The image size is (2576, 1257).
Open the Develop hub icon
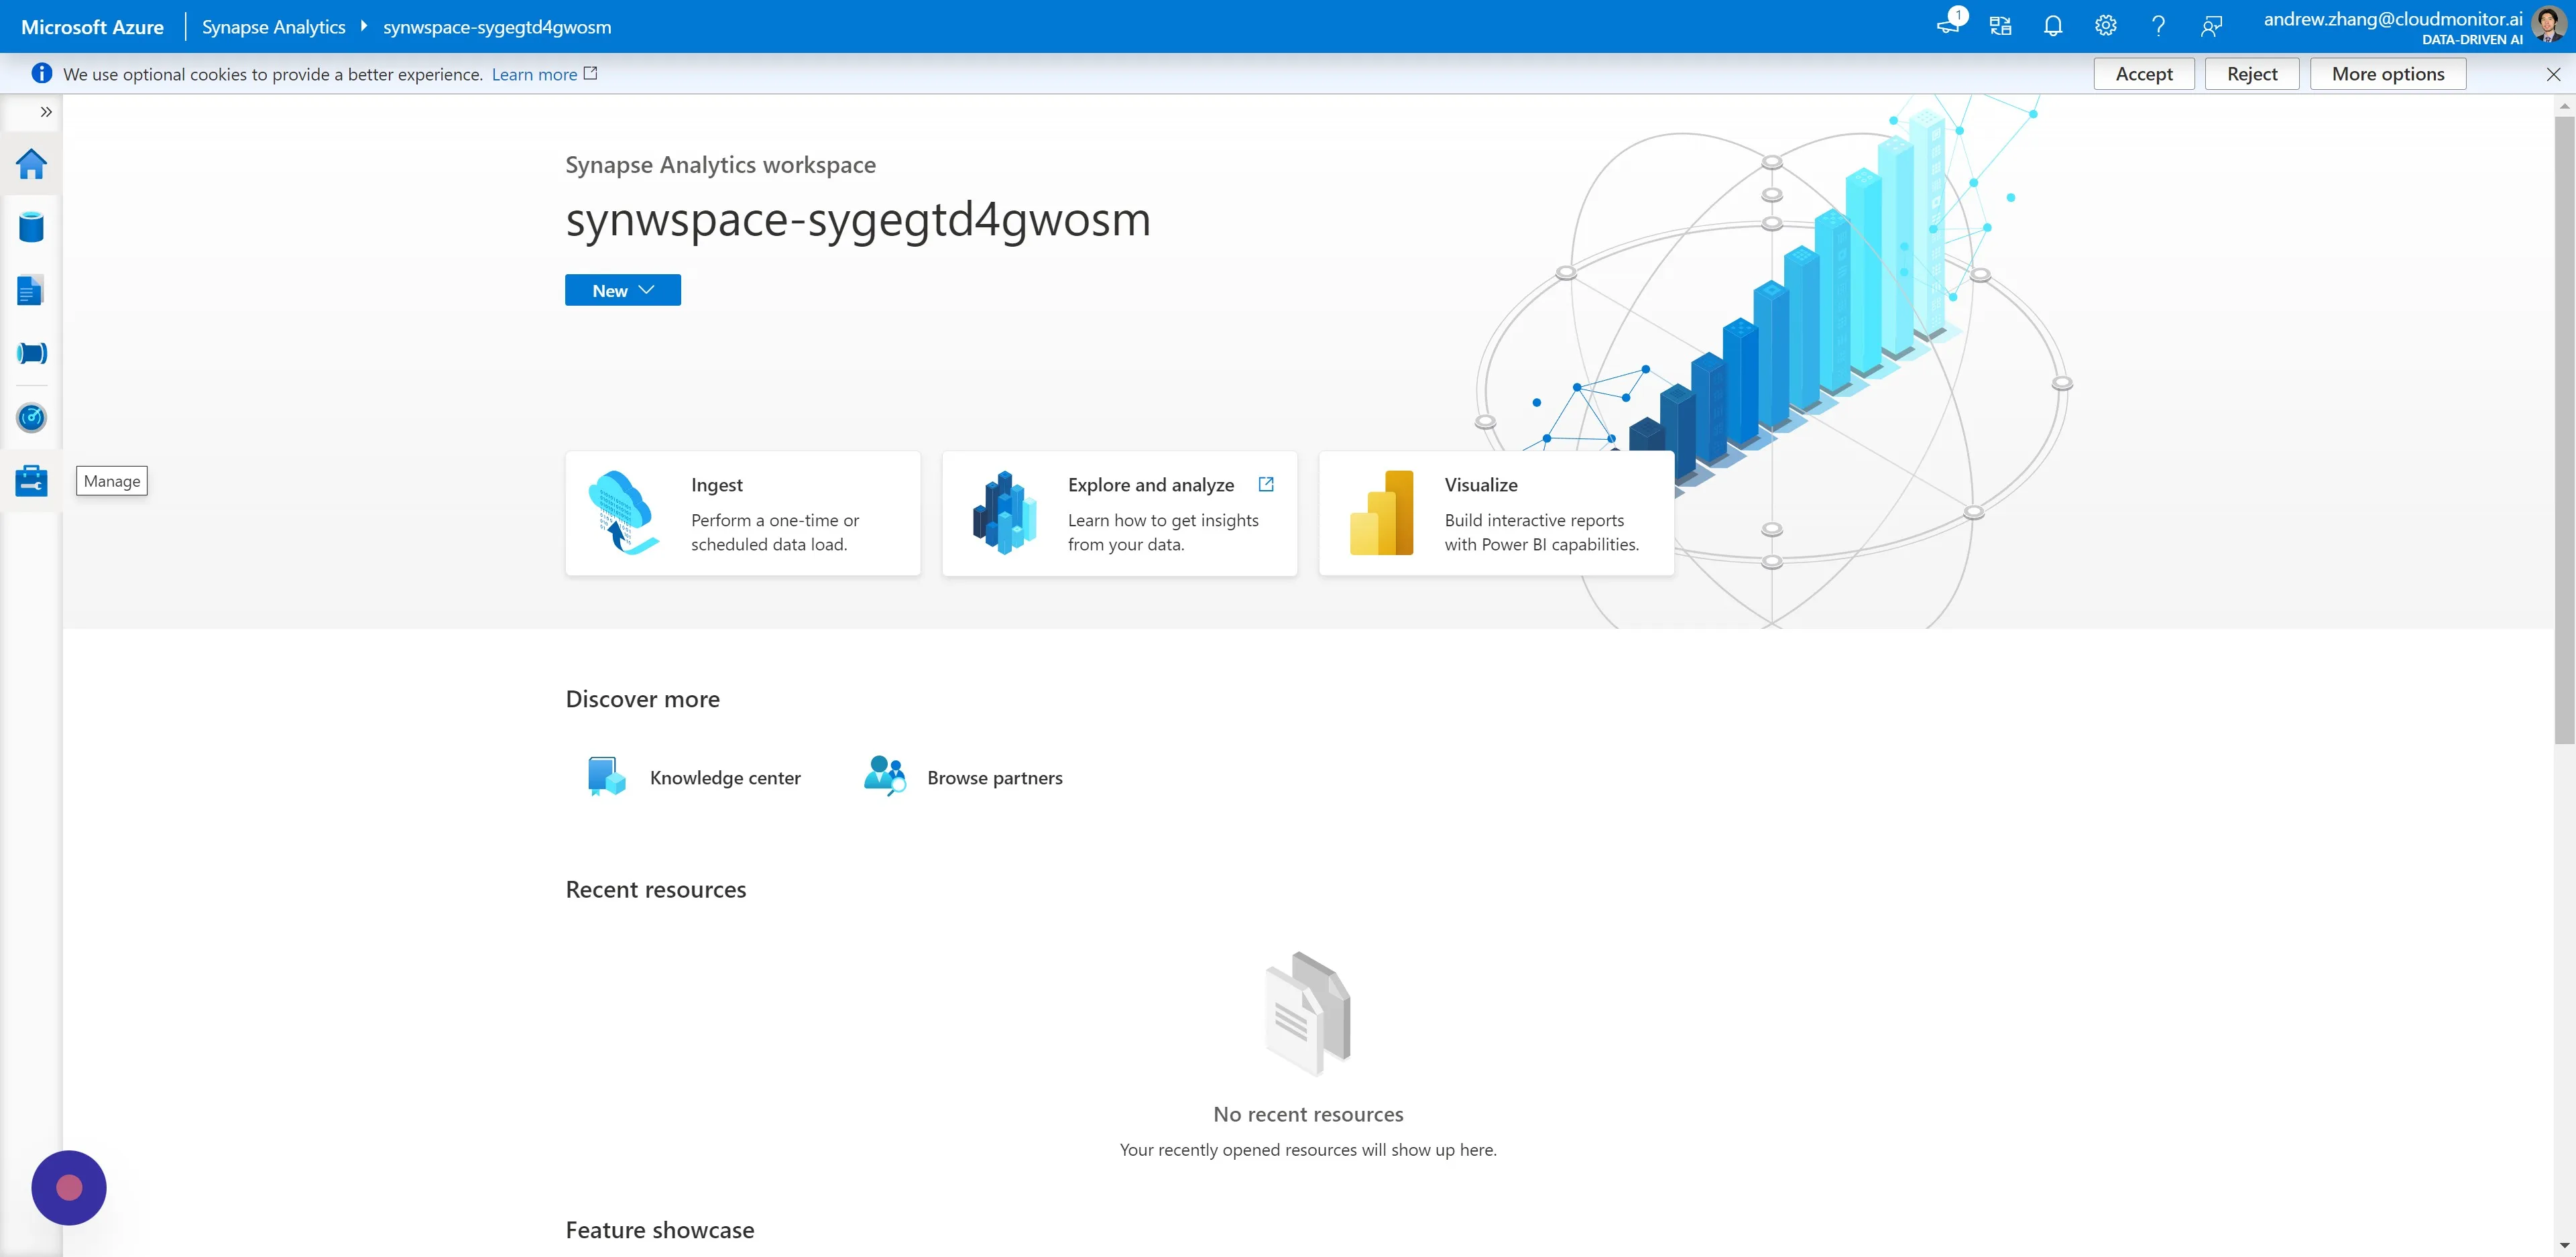pyautogui.click(x=31, y=290)
